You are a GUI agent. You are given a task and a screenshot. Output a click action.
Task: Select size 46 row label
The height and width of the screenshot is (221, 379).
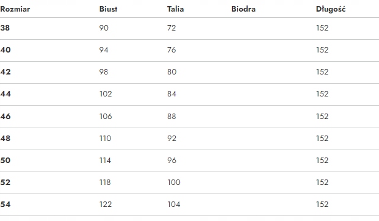(5, 117)
